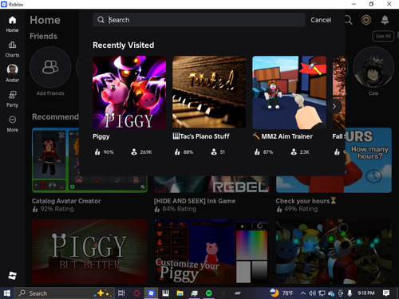Click the Add Friends circle button
Screen dimensions: 399x299
(x=50, y=67)
